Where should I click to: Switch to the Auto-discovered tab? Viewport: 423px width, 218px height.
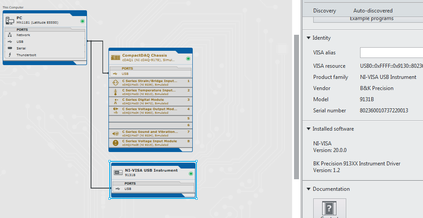click(373, 11)
